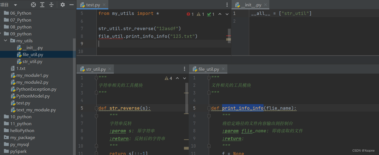Close the file_util.py editor tab
This screenshot has height=155, width=379.
tap(223, 69)
